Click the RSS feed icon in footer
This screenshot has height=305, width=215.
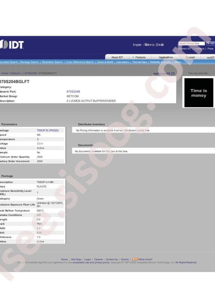(x=135, y=259)
